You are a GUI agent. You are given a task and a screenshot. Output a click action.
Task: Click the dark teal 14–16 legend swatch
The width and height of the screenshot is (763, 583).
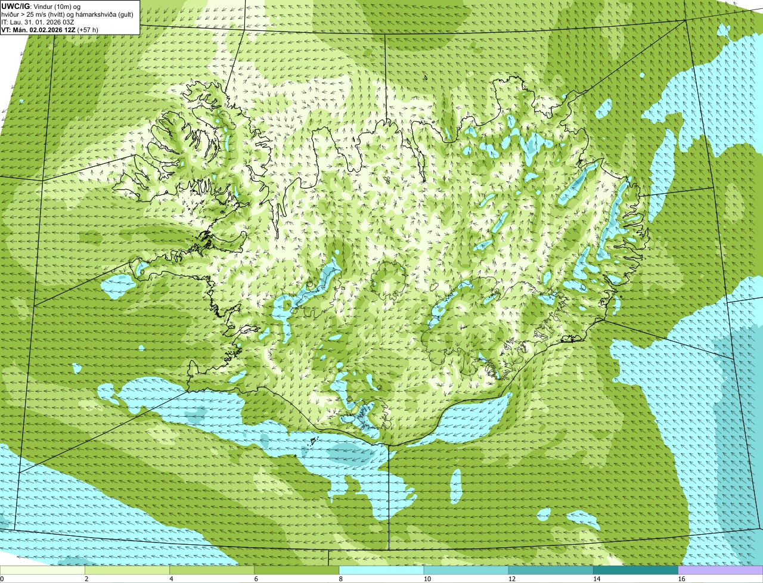pyautogui.click(x=635, y=570)
